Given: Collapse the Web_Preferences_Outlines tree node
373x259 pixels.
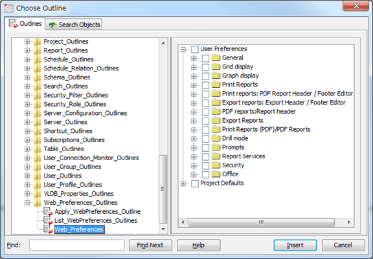Looking at the screenshot, I should (27, 203).
